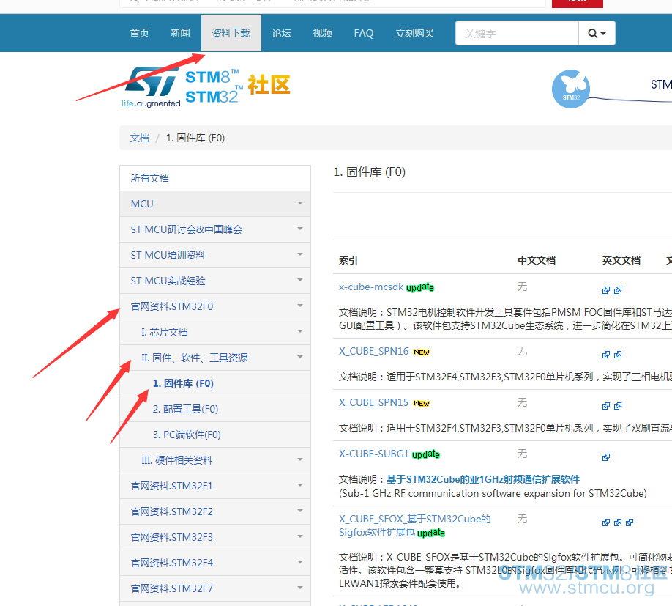
Task: Select 3. PC端软件(F0) sidebar item
Action: 215,435
